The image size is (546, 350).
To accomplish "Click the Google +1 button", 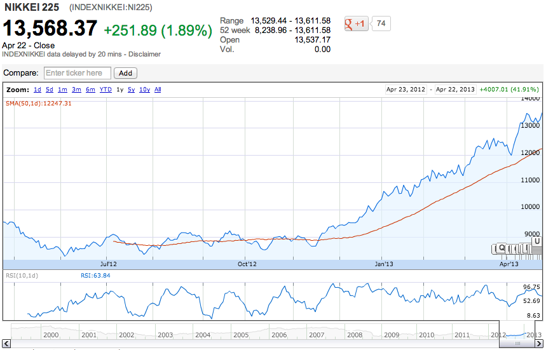I will pyautogui.click(x=356, y=24).
